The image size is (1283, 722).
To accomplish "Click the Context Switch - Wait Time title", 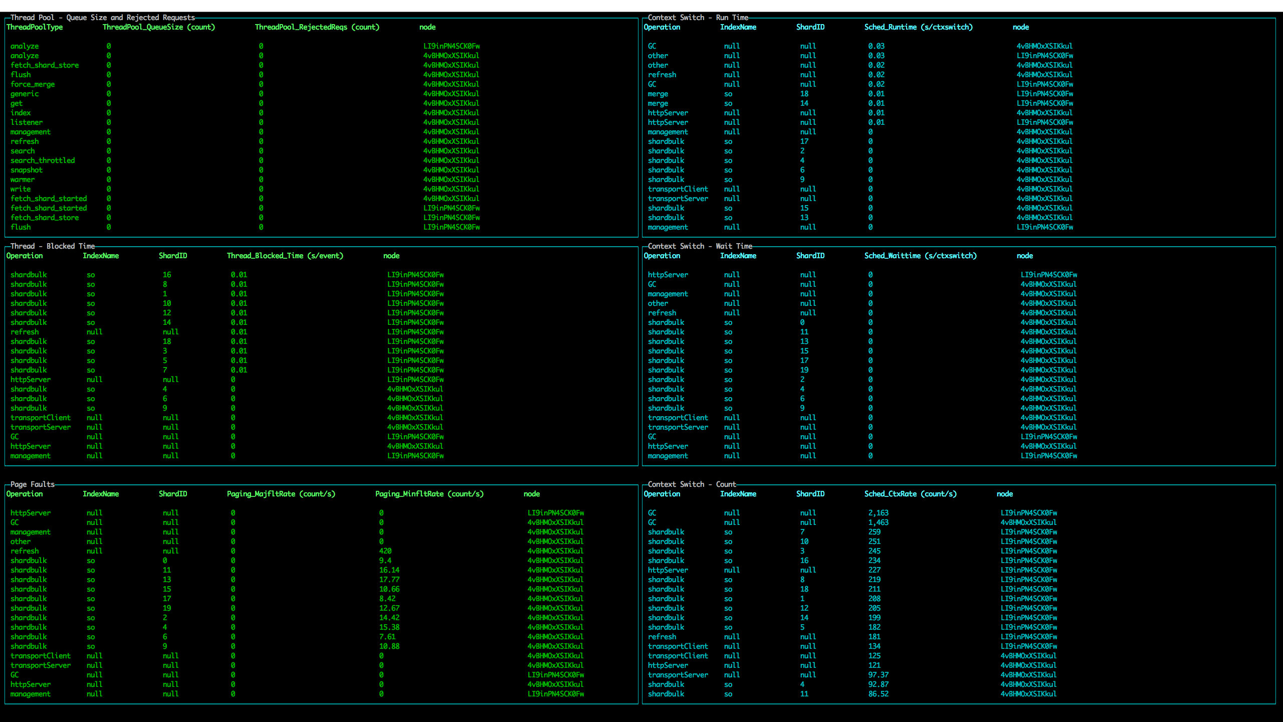I will click(x=700, y=246).
